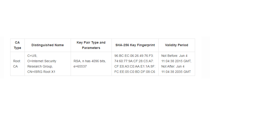Click fingerprint line starting FC:EE:05
Image resolution: width=257 pixels, height=116 pixels.
point(135,72)
